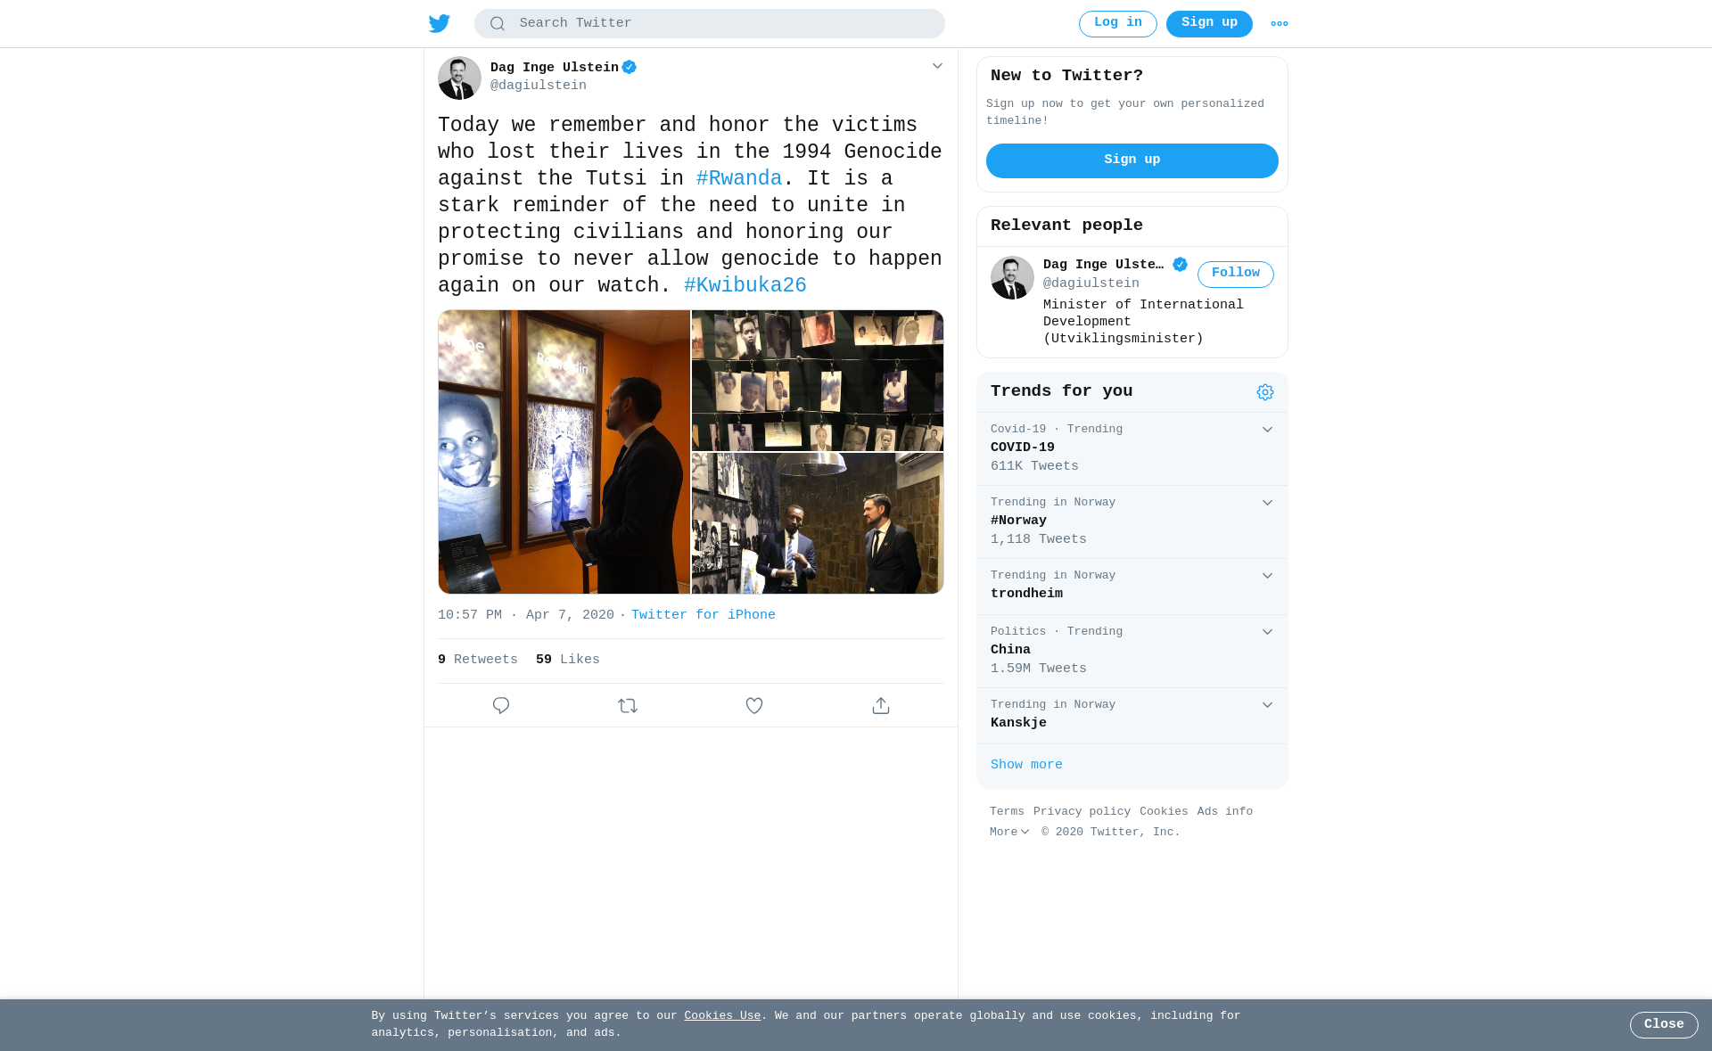Open the More footer dropdown
The image size is (1712, 1051).
point(1009,832)
